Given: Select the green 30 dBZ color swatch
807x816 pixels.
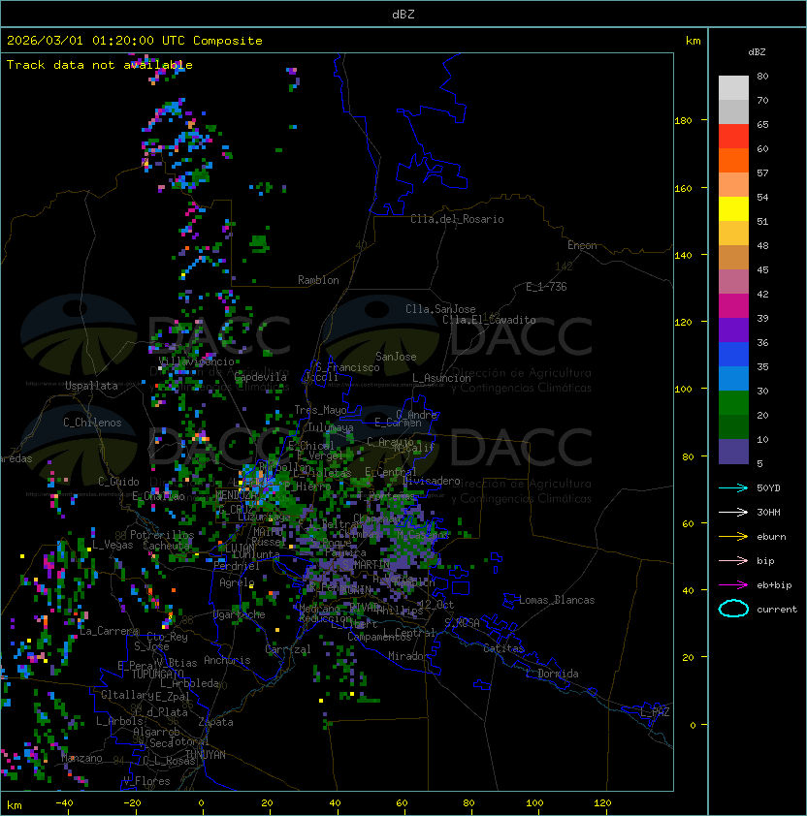Looking at the screenshot, I should pos(733,403).
